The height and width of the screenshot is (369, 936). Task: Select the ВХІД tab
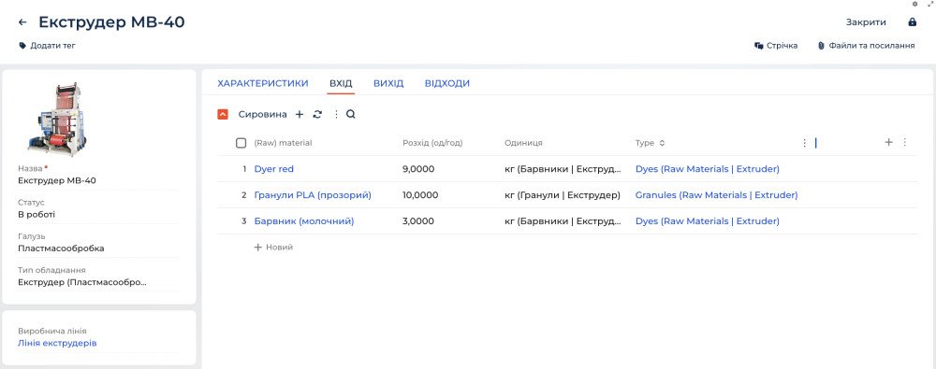(341, 83)
